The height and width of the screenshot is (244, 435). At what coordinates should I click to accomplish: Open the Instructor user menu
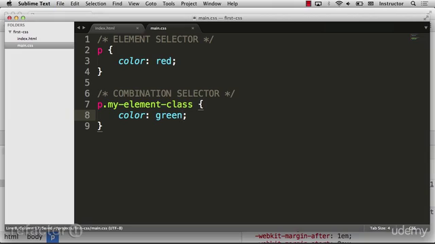tap(391, 3)
